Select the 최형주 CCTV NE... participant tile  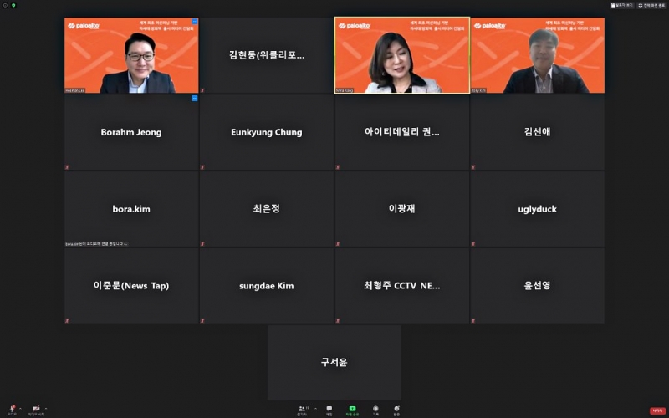click(402, 286)
